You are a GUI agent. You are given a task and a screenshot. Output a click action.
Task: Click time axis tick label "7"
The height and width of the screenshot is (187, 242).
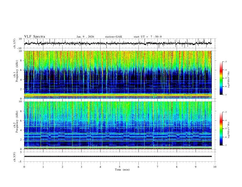pyautogui.click(x=158, y=167)
